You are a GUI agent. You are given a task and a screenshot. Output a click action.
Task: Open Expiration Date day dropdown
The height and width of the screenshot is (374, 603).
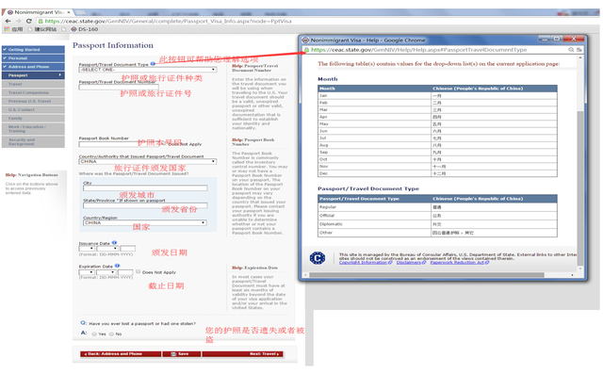[87, 272]
